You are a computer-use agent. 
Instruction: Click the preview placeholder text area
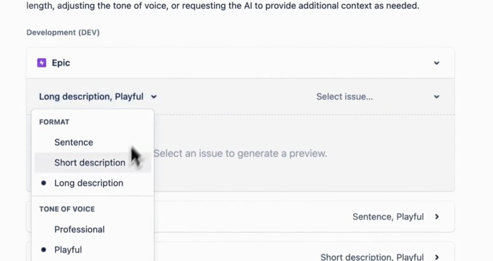[x=240, y=153]
